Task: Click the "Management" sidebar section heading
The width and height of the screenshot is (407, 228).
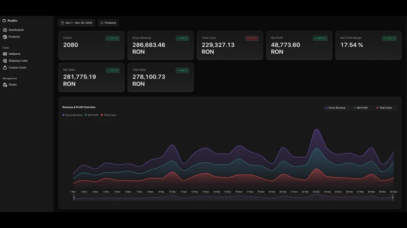Action: click(10, 79)
